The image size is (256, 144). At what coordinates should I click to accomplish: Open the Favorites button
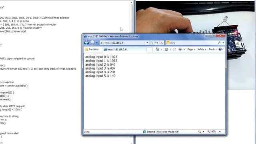click(92, 49)
